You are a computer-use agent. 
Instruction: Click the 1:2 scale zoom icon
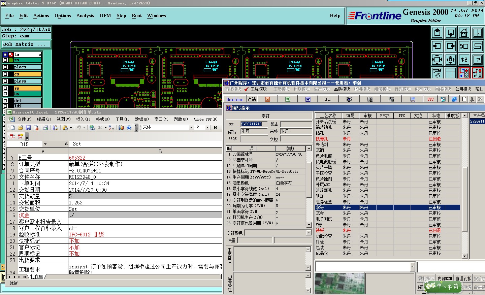pos(464,60)
